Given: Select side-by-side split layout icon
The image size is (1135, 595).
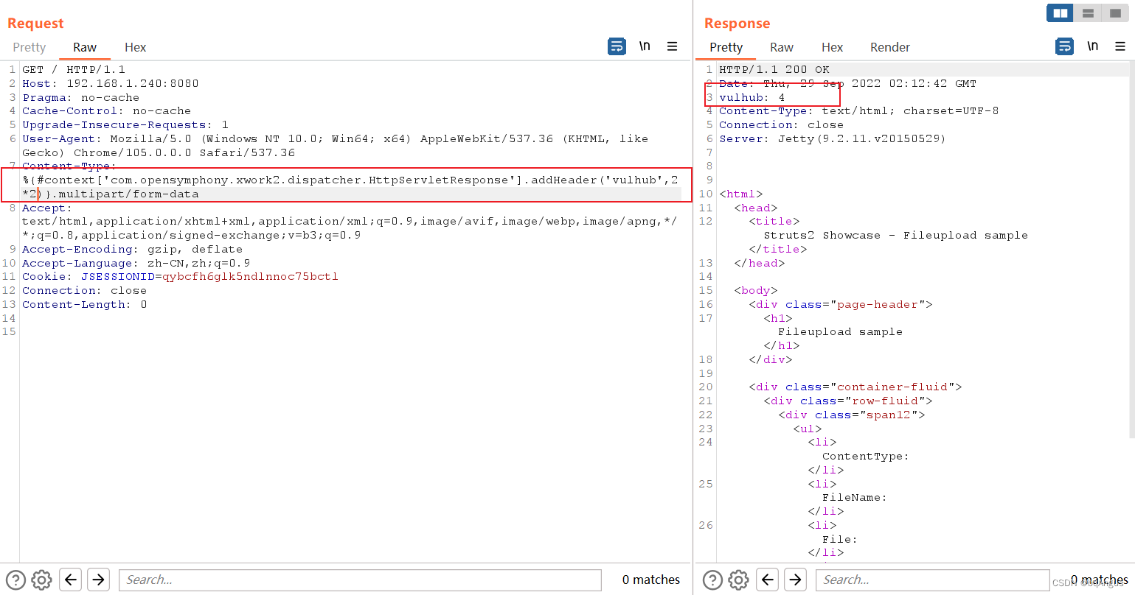Looking at the screenshot, I should (1061, 13).
